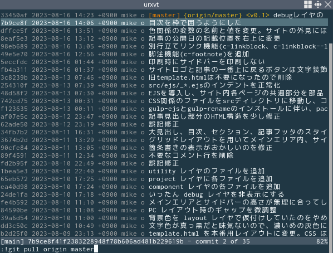The width and height of the screenshot is (333, 253).
Task: Click the move arrows icon in title bar
Action: tap(318, 4)
